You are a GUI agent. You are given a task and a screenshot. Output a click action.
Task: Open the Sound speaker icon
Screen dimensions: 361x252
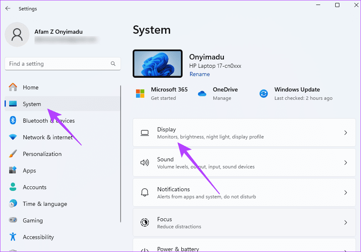pos(145,163)
